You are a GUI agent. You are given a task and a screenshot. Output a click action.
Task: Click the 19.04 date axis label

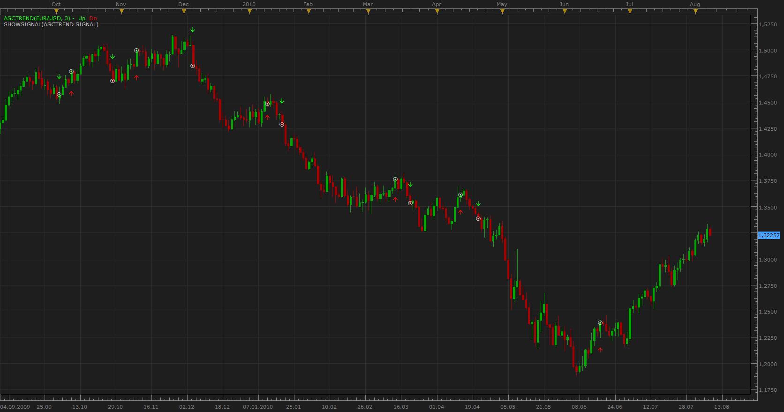[472, 407]
